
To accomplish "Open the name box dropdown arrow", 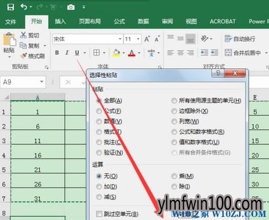I will pyautogui.click(x=41, y=82).
